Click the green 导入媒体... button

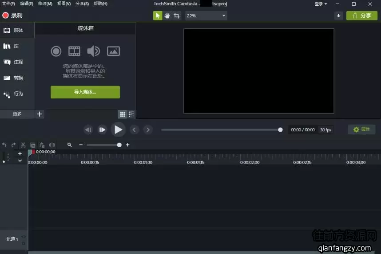coord(85,92)
